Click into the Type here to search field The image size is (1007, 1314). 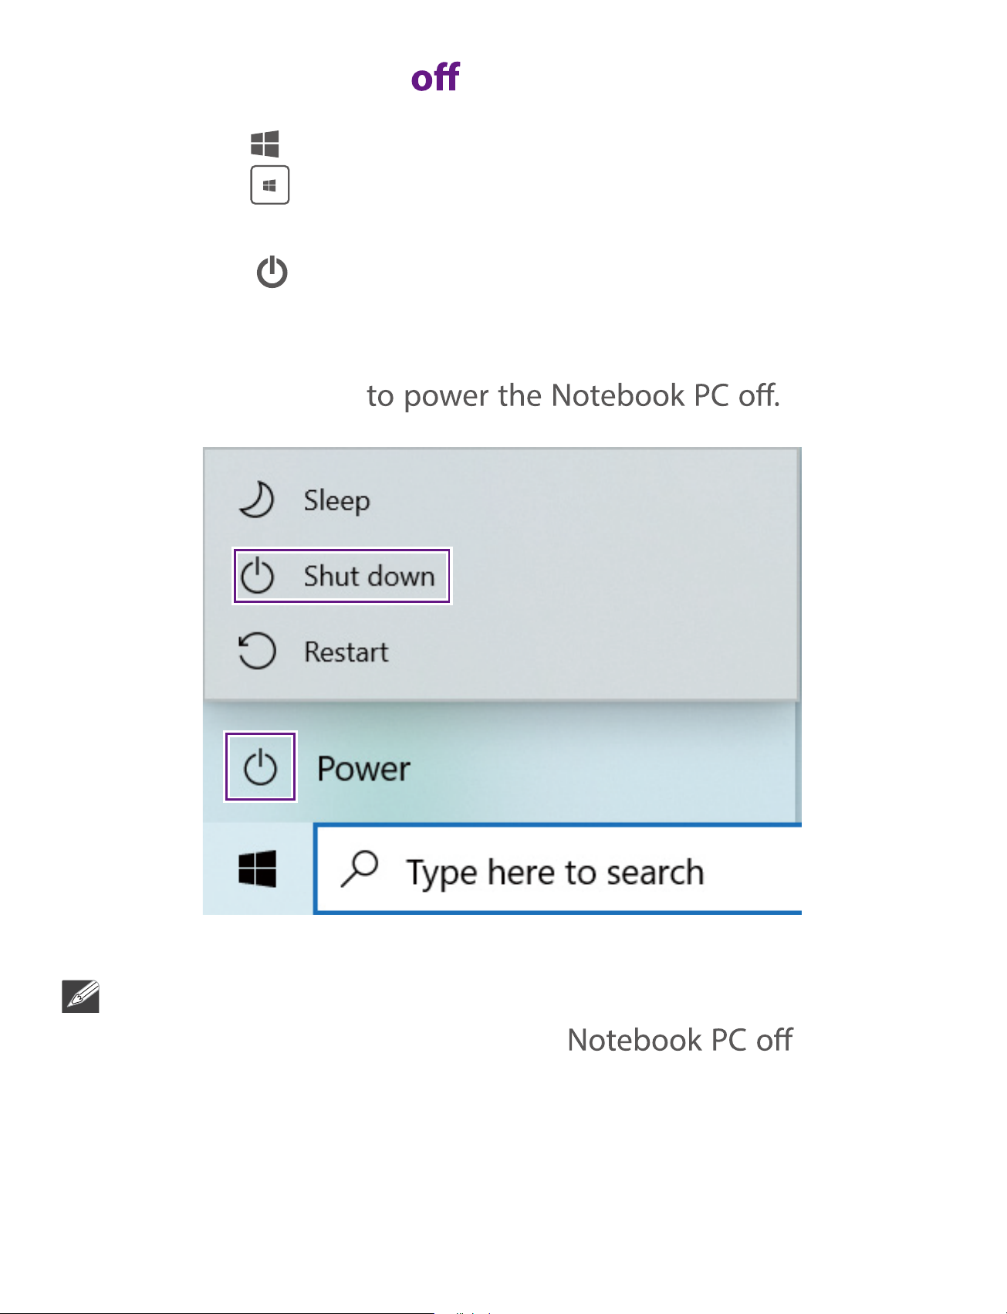pyautogui.click(x=559, y=869)
